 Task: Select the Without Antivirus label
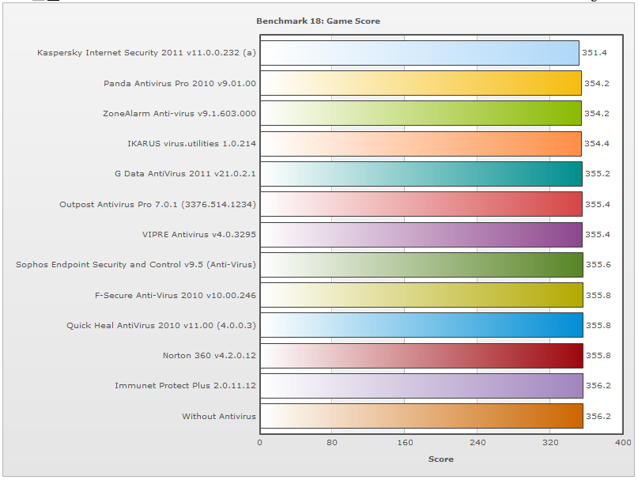pos(219,417)
